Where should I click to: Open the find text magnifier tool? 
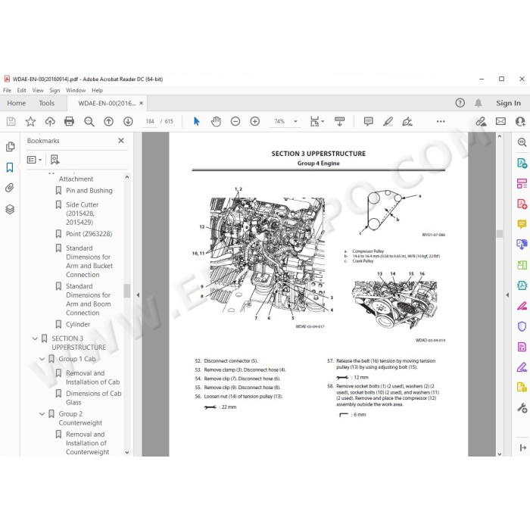click(x=89, y=121)
